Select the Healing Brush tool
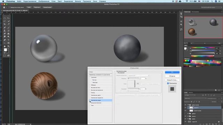Viewport: 223px width, 125px height. tap(5, 27)
